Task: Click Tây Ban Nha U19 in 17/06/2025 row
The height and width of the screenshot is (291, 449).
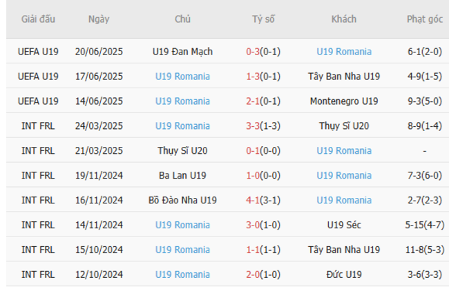Action: [343, 77]
